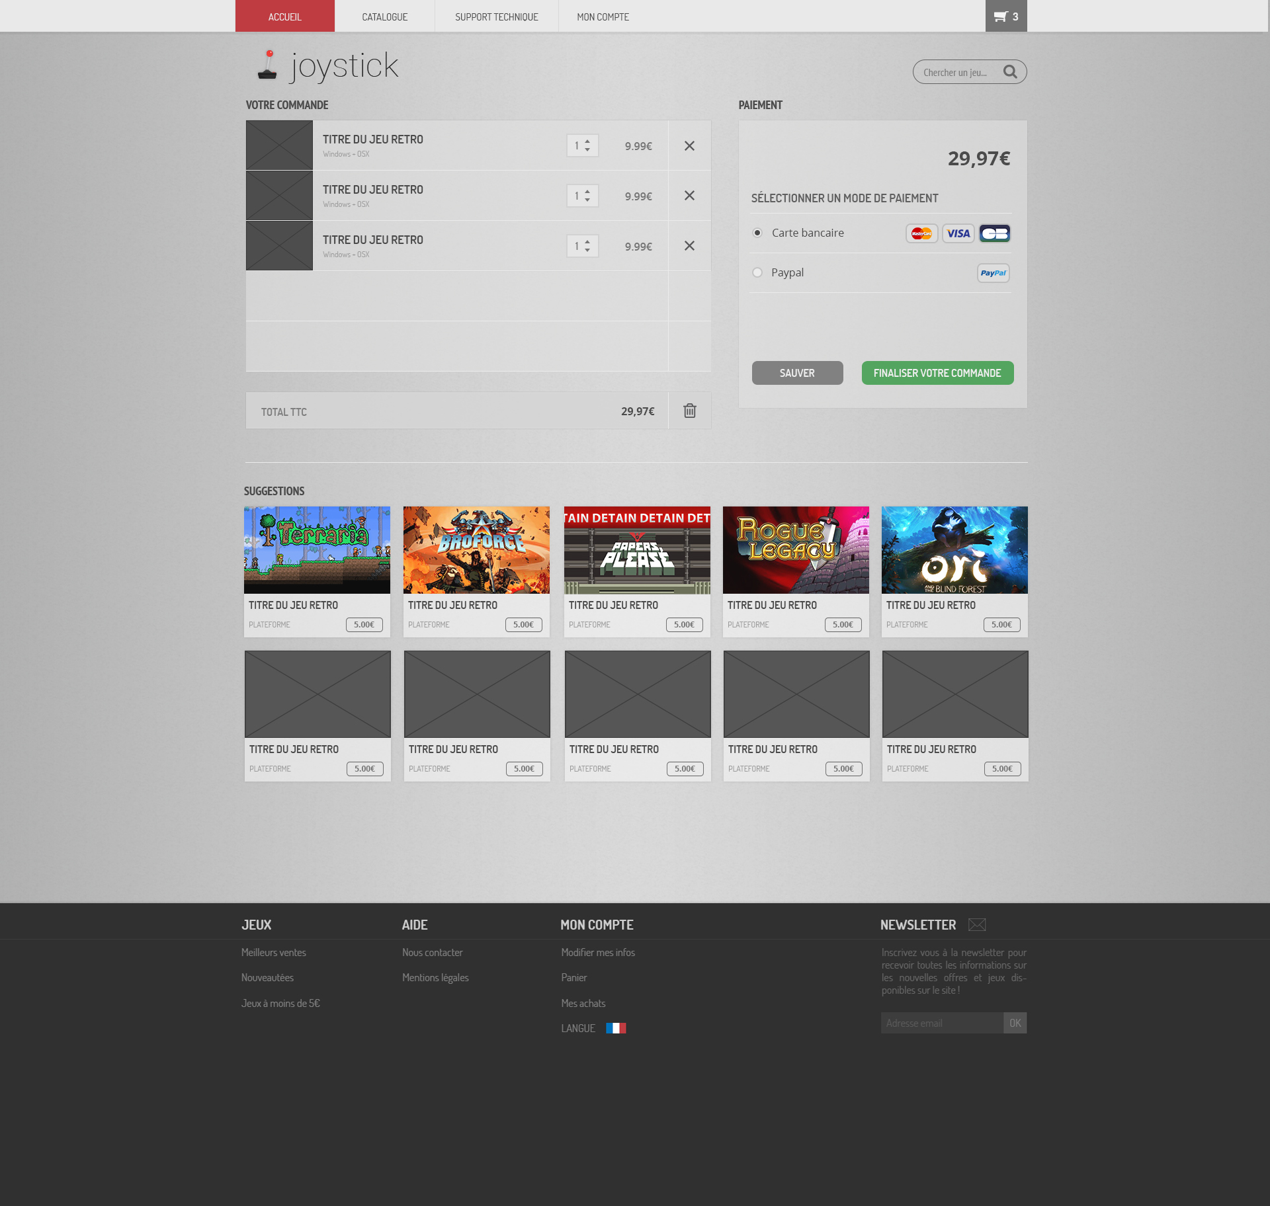This screenshot has height=1206, width=1270.
Task: Open the Terraria game thumbnail
Action: [x=317, y=550]
